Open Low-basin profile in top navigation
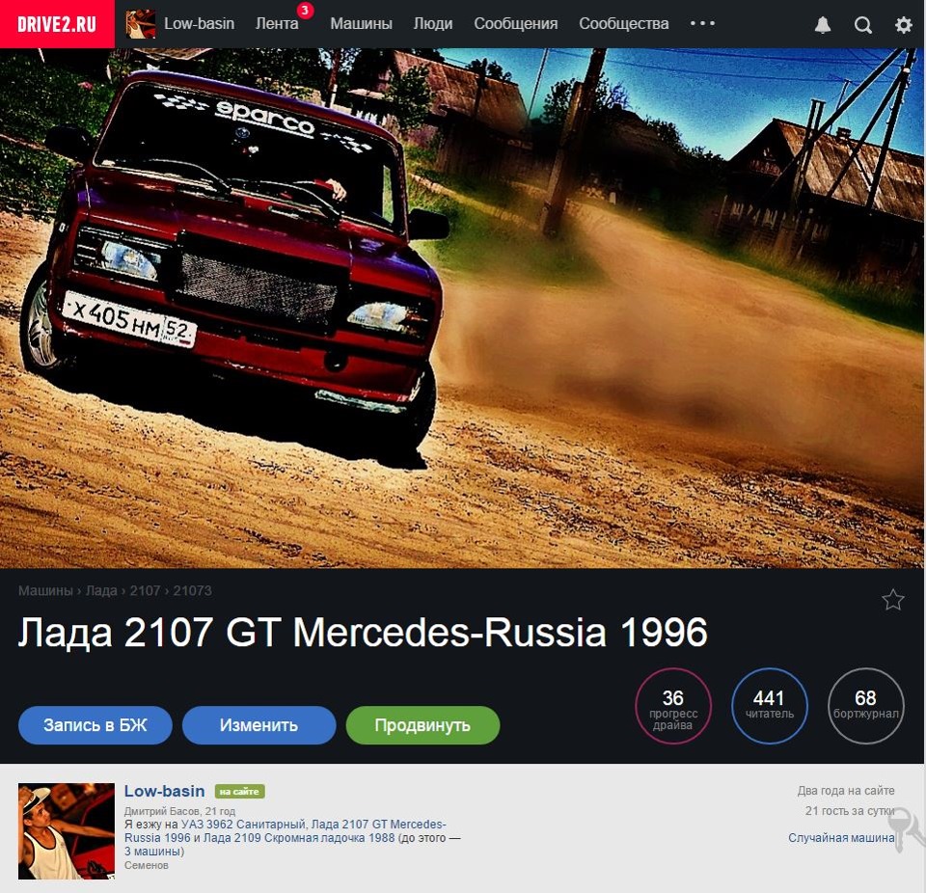The height and width of the screenshot is (893, 926). (x=199, y=23)
